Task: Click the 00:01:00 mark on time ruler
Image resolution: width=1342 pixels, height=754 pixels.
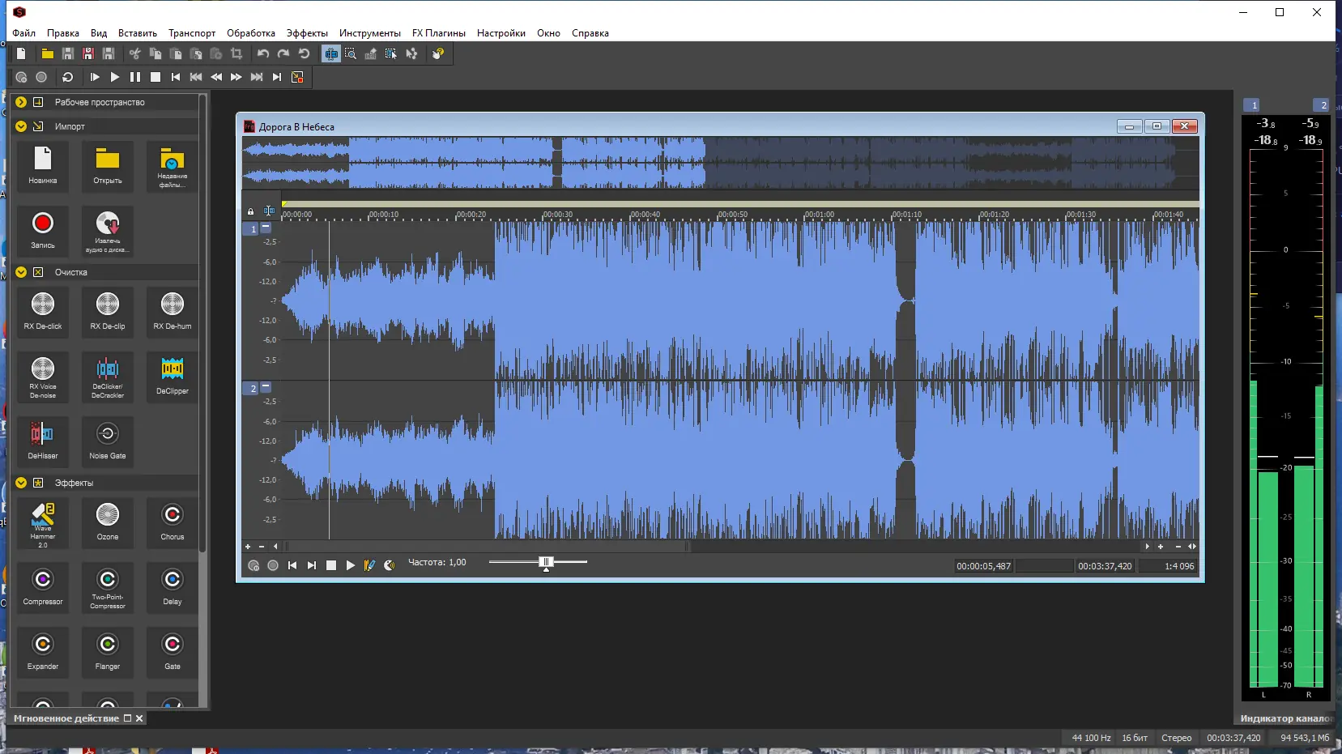Action: (819, 215)
